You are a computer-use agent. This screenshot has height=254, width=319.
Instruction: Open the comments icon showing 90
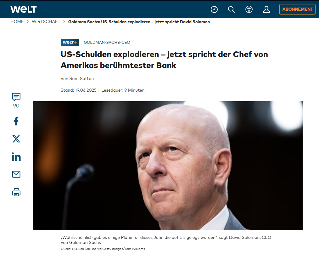(x=16, y=101)
